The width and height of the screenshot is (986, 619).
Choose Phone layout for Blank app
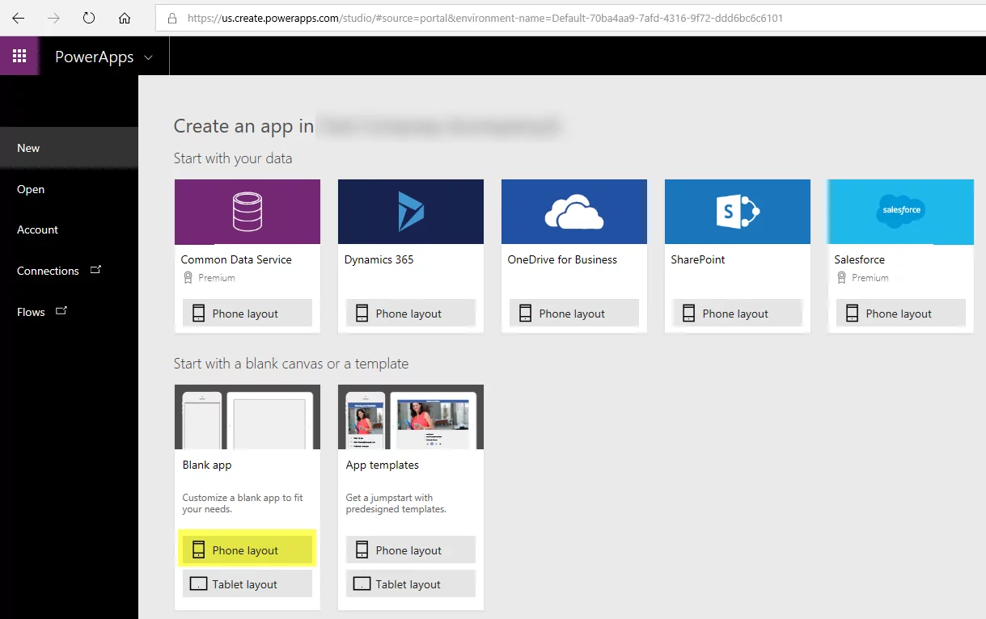click(x=248, y=550)
